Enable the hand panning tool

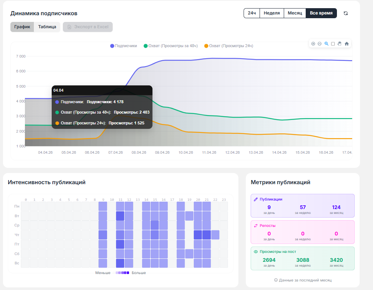tap(340, 44)
